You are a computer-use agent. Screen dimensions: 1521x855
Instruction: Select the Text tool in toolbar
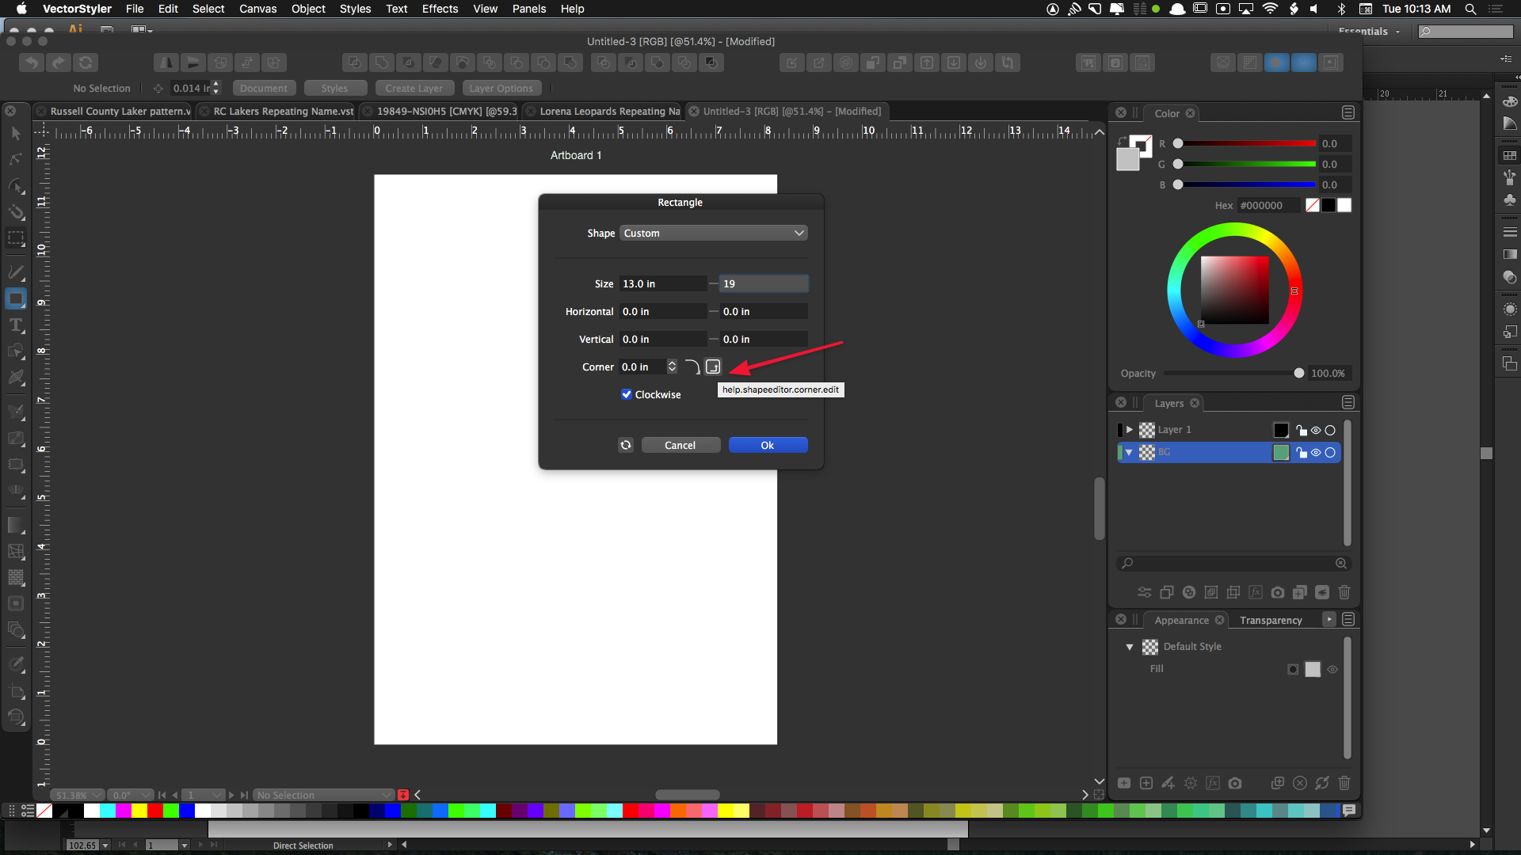click(x=15, y=325)
